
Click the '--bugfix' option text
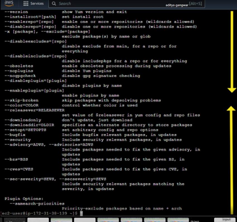click(15, 135)
